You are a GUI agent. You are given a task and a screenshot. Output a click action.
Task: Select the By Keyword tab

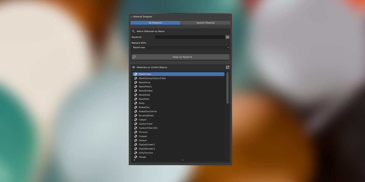[x=155, y=23]
